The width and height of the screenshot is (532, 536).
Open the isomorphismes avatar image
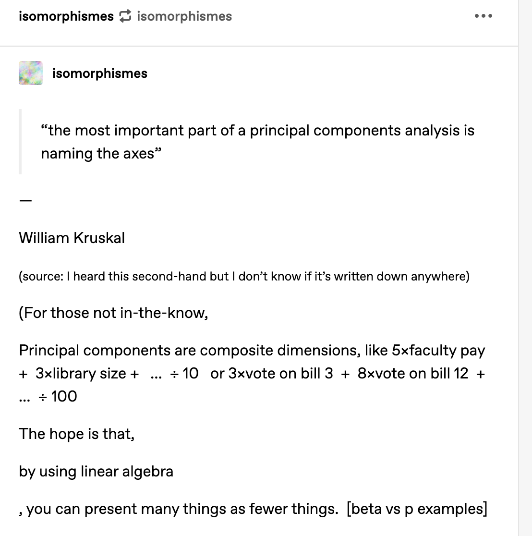click(x=31, y=73)
